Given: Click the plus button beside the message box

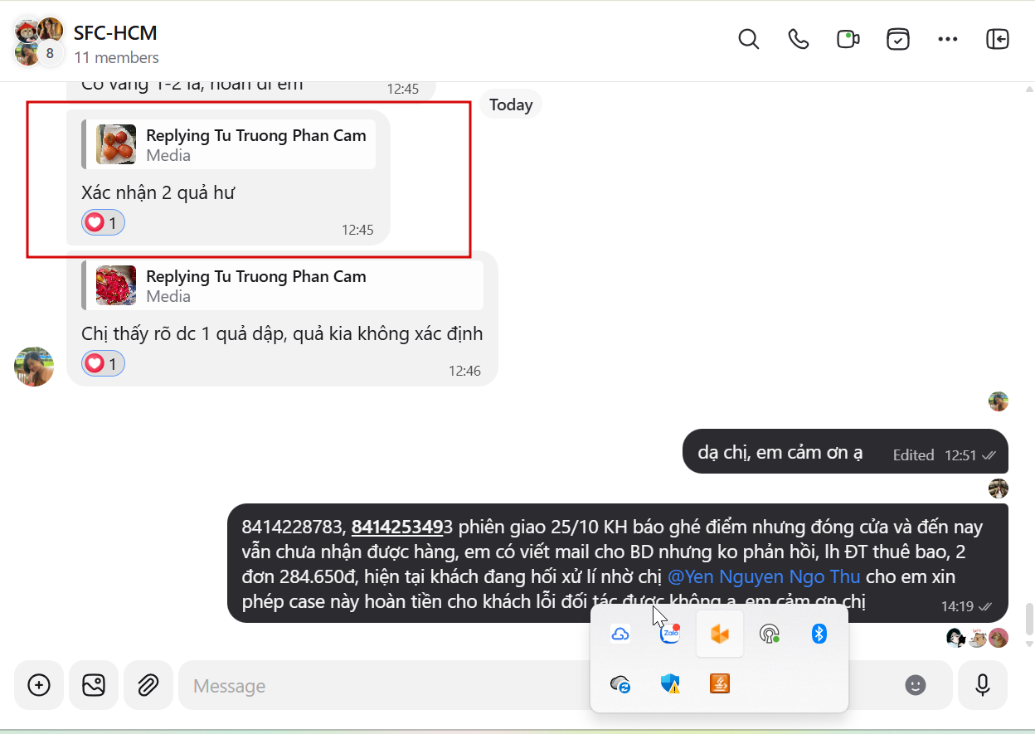Looking at the screenshot, I should [39, 685].
